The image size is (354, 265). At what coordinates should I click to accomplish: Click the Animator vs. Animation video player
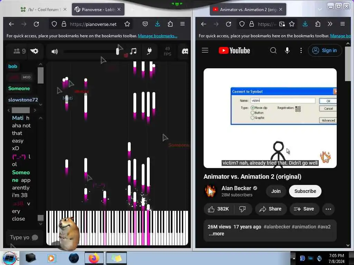270,118
